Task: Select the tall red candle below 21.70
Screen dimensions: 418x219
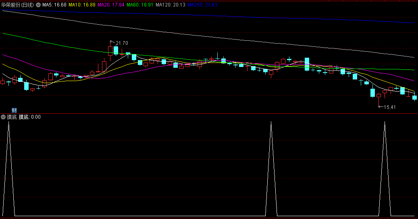Action: [110, 51]
